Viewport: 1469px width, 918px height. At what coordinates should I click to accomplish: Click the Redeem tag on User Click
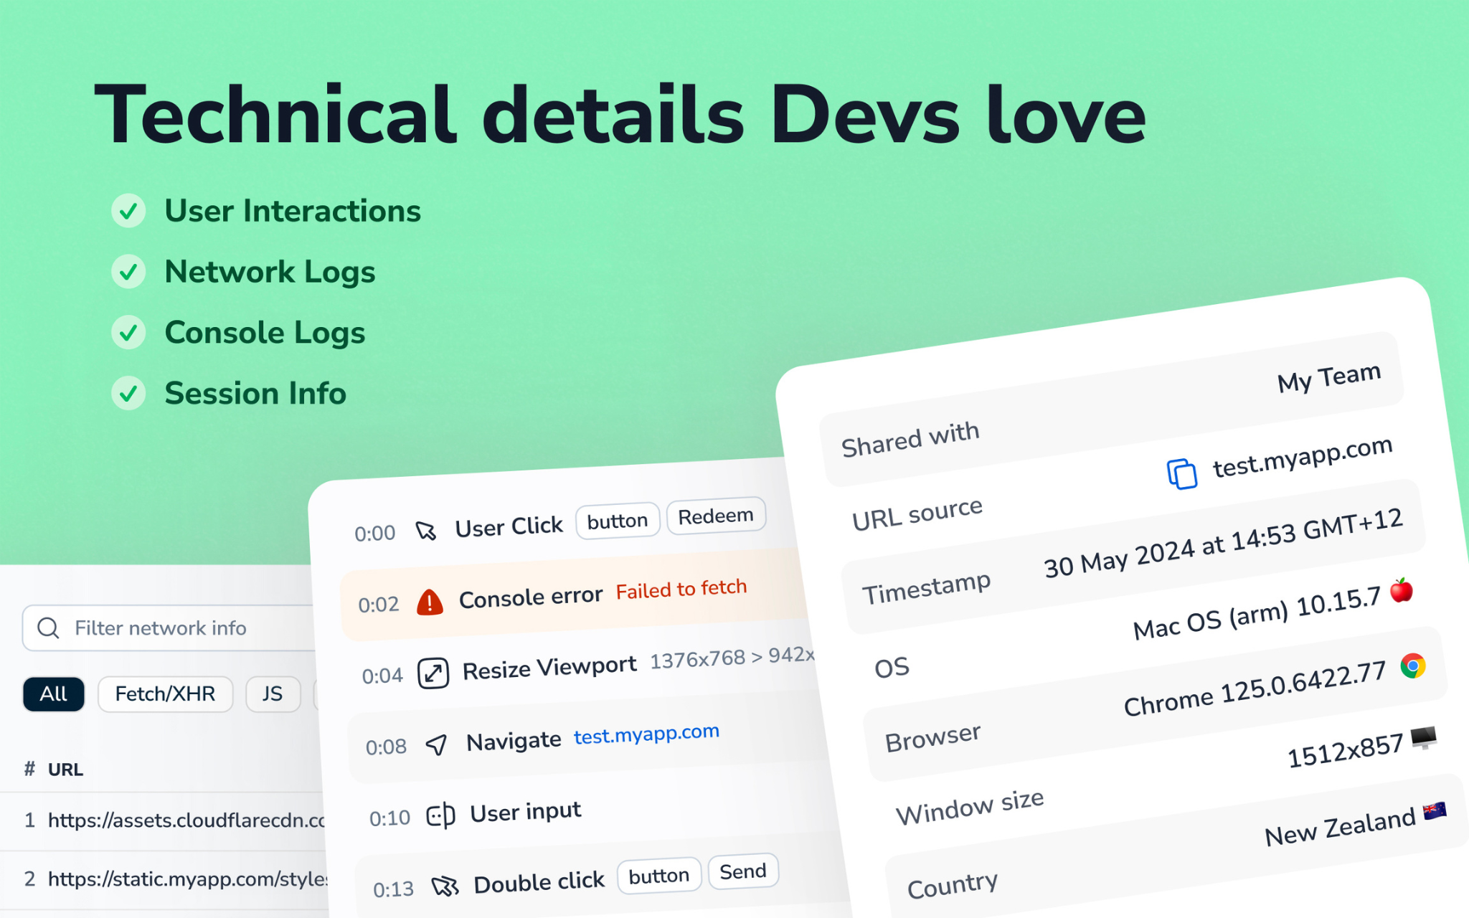[x=716, y=516]
